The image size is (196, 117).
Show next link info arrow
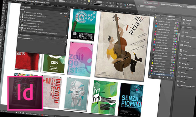tap(66, 42)
